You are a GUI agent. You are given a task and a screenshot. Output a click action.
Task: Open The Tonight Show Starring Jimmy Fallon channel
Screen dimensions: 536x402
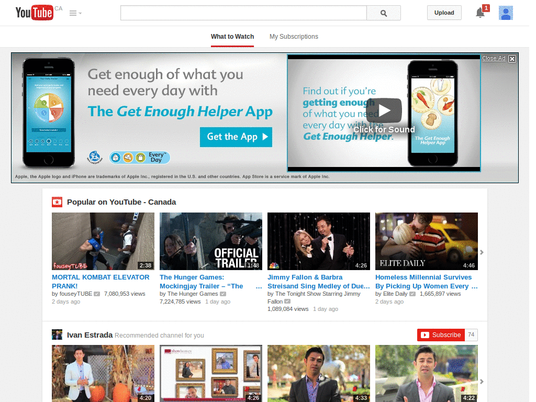point(314,297)
